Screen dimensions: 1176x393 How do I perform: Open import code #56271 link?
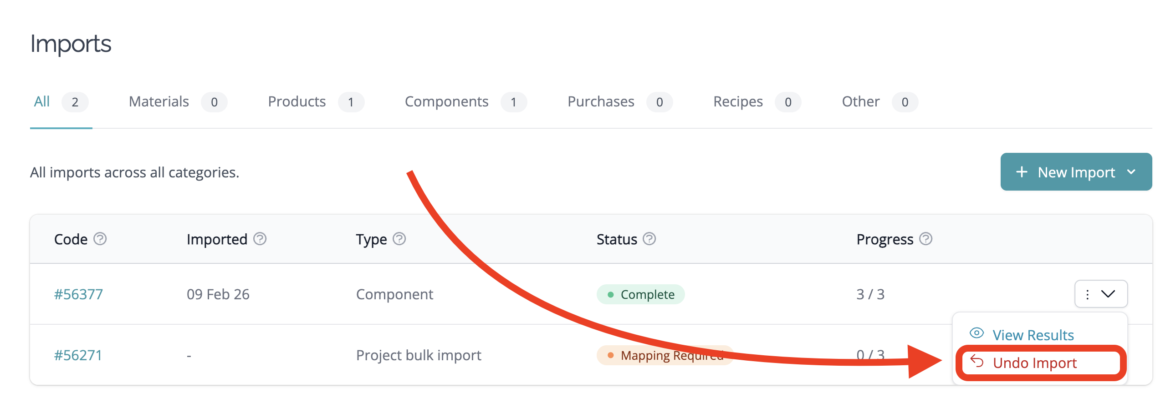[78, 355]
